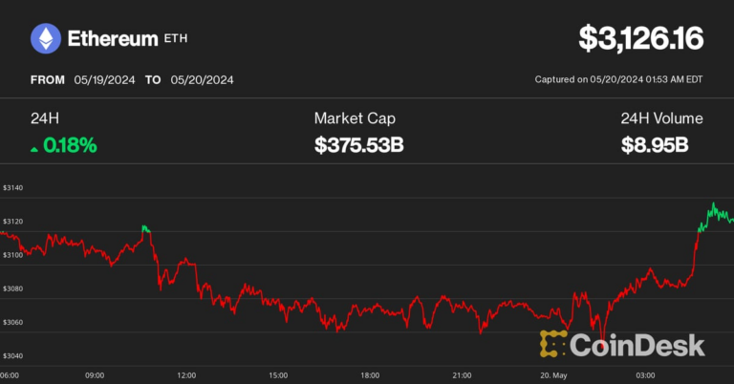Select the TO date 05/20/2024
This screenshot has width=734, height=384.
tap(203, 80)
